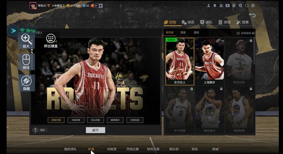Select the locked 灵动如风 card

[x=239, y=110]
